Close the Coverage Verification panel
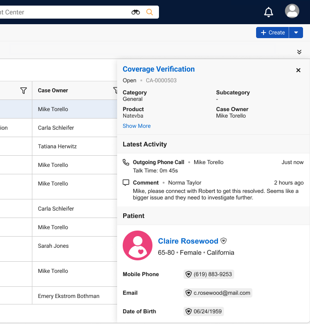Viewport: 310px width, 324px height. (298, 70)
